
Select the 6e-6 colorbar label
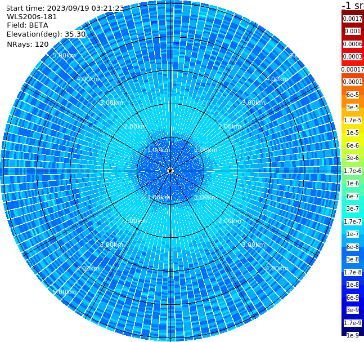(353, 145)
